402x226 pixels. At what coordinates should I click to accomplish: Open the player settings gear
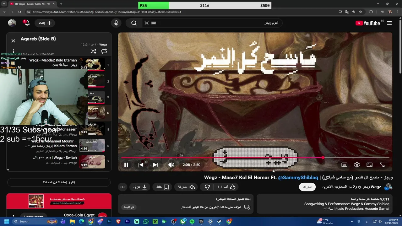pos(357,165)
